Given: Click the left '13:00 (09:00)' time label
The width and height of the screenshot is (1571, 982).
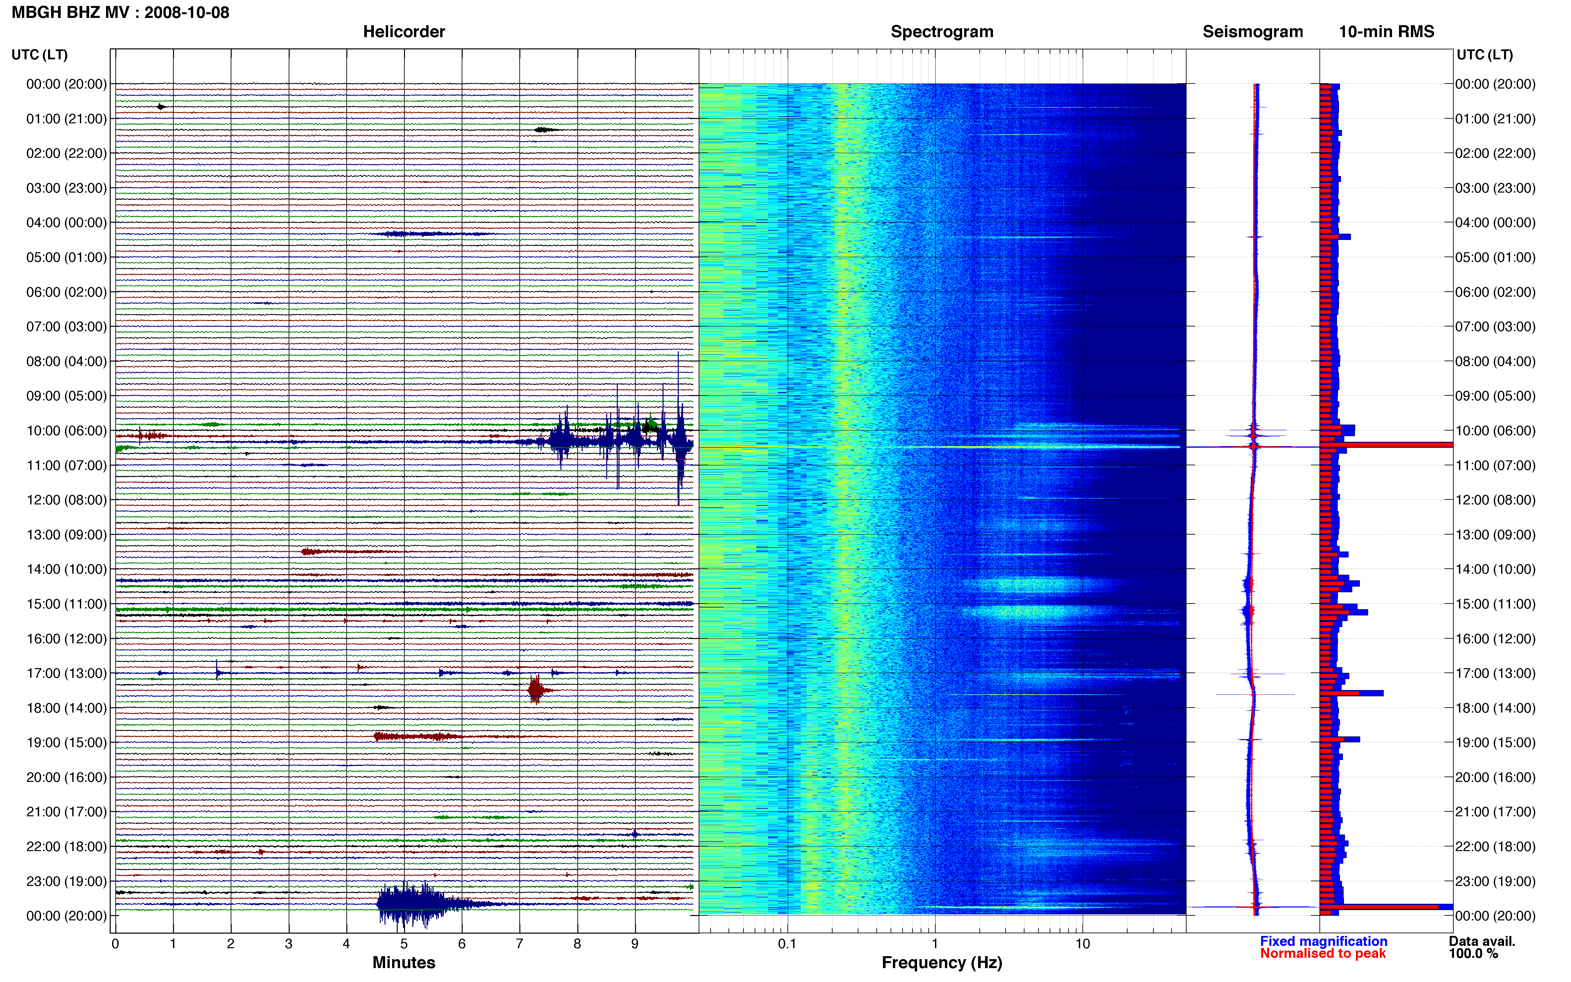Looking at the screenshot, I should coord(66,535).
